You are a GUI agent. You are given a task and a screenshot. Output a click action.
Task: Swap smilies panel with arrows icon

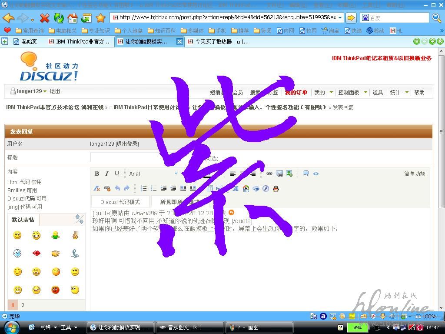[80, 219]
